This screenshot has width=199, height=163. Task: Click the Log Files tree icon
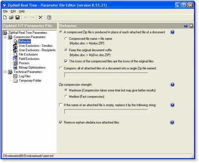pos(15,76)
